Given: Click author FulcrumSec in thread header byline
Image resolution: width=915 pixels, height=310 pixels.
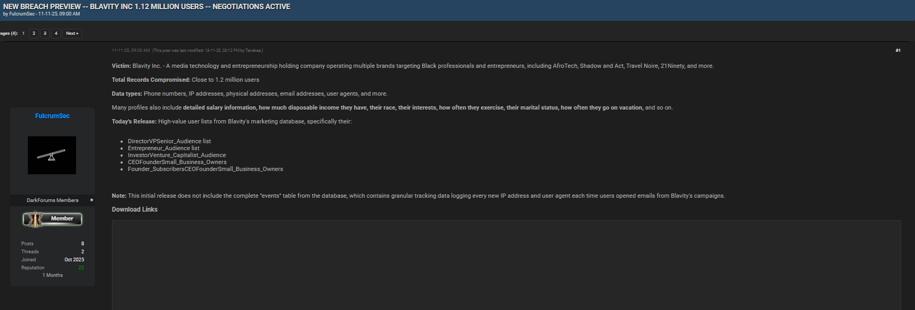Looking at the screenshot, I should click(x=22, y=14).
